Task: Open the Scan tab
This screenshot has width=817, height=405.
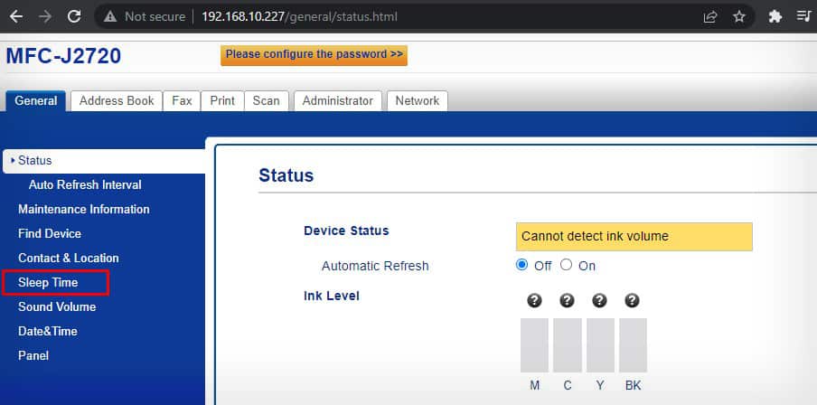Action: [267, 101]
